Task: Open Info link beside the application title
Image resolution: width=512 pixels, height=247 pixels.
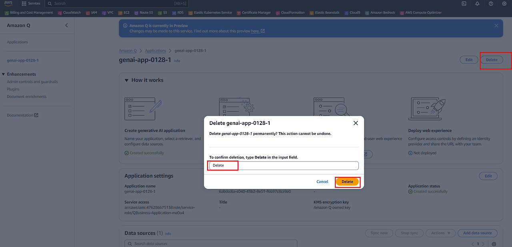Action: tap(177, 61)
